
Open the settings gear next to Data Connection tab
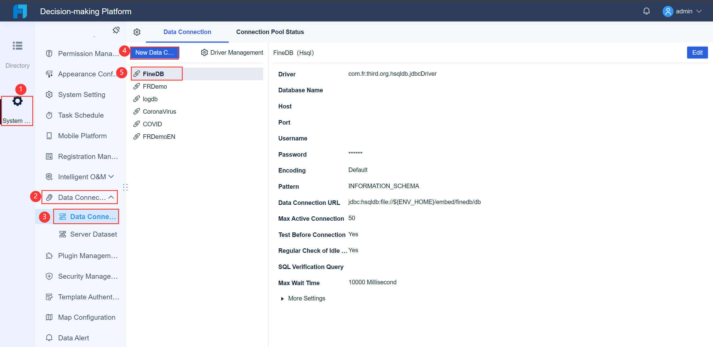click(x=137, y=32)
